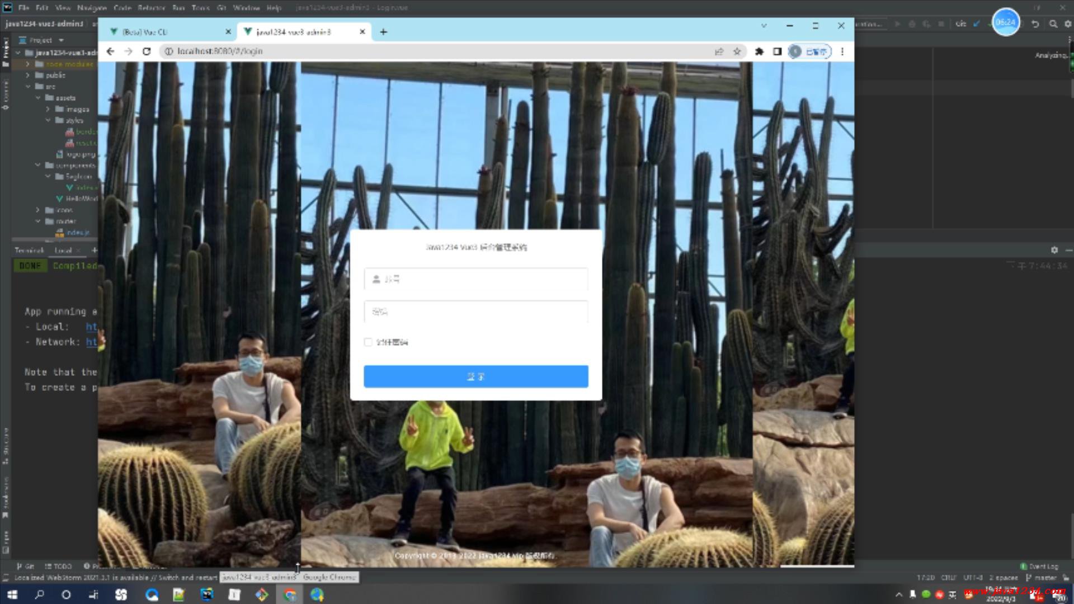Close the java1234 vue3 admin tab
The width and height of the screenshot is (1074, 604).
click(362, 32)
